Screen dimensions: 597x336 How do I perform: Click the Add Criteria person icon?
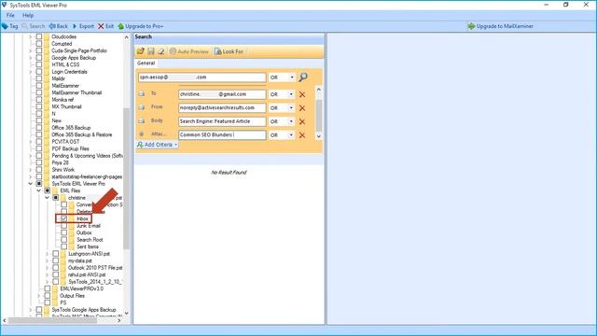pos(140,145)
